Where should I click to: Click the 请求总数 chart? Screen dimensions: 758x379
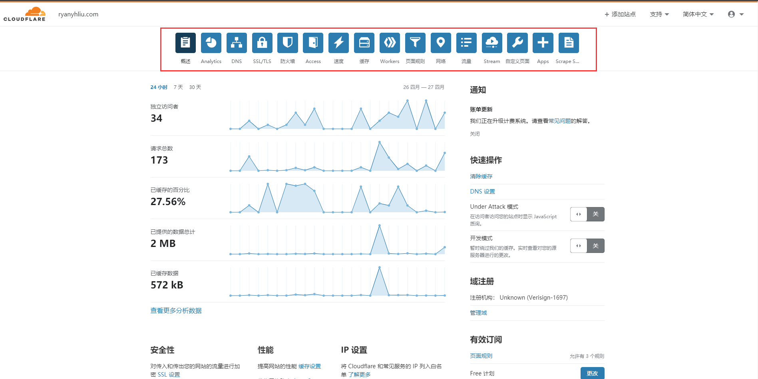pyautogui.click(x=337, y=156)
